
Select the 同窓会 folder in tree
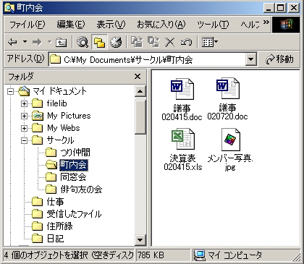73,177
